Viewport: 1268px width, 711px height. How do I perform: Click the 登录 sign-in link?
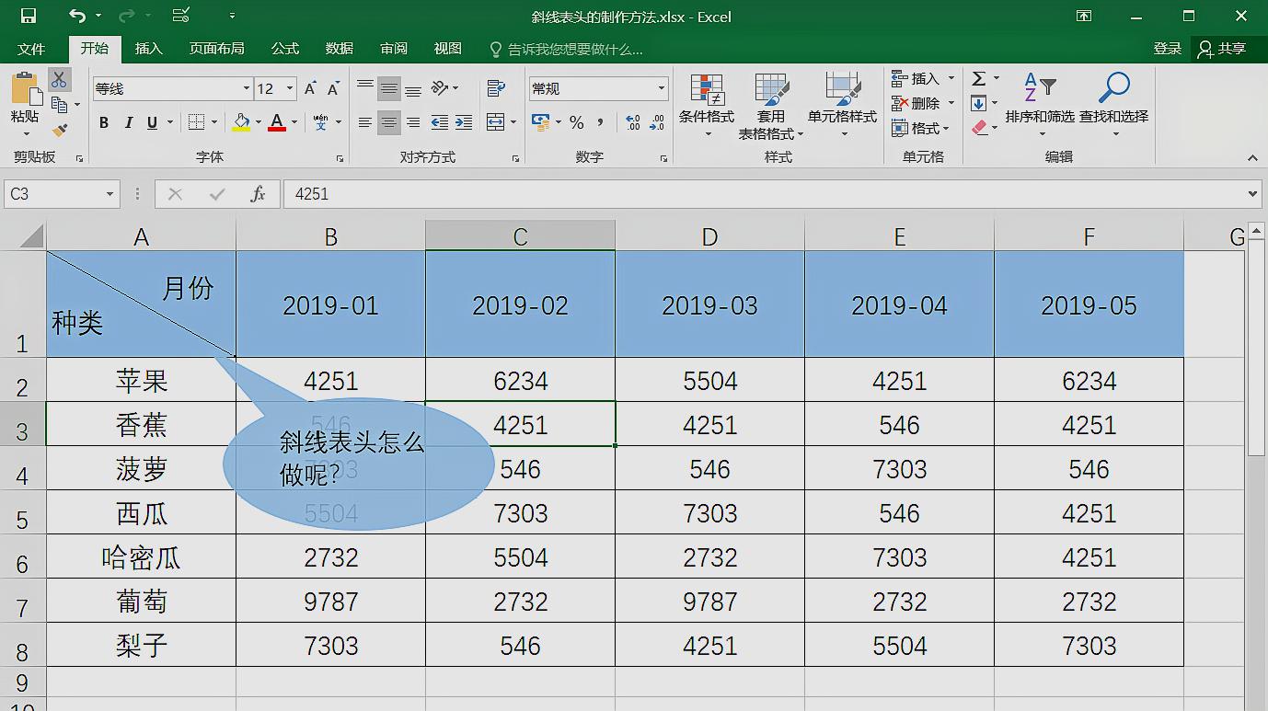pyautogui.click(x=1168, y=49)
